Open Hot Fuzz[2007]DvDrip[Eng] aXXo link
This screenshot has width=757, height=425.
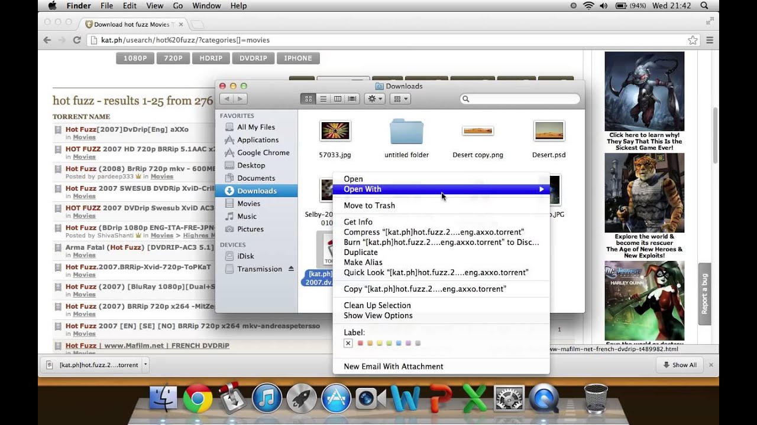(127, 129)
